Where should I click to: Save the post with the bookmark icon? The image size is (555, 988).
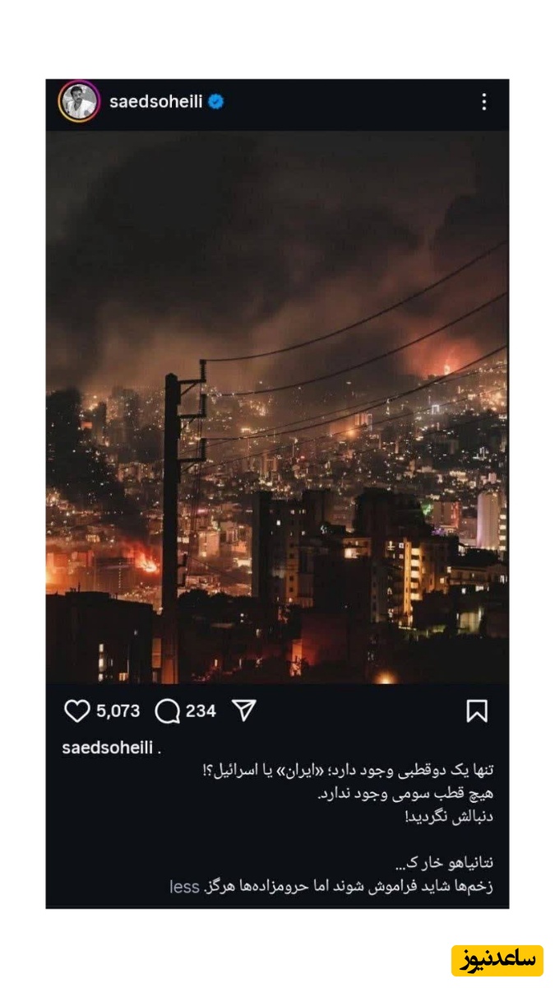[x=477, y=711]
